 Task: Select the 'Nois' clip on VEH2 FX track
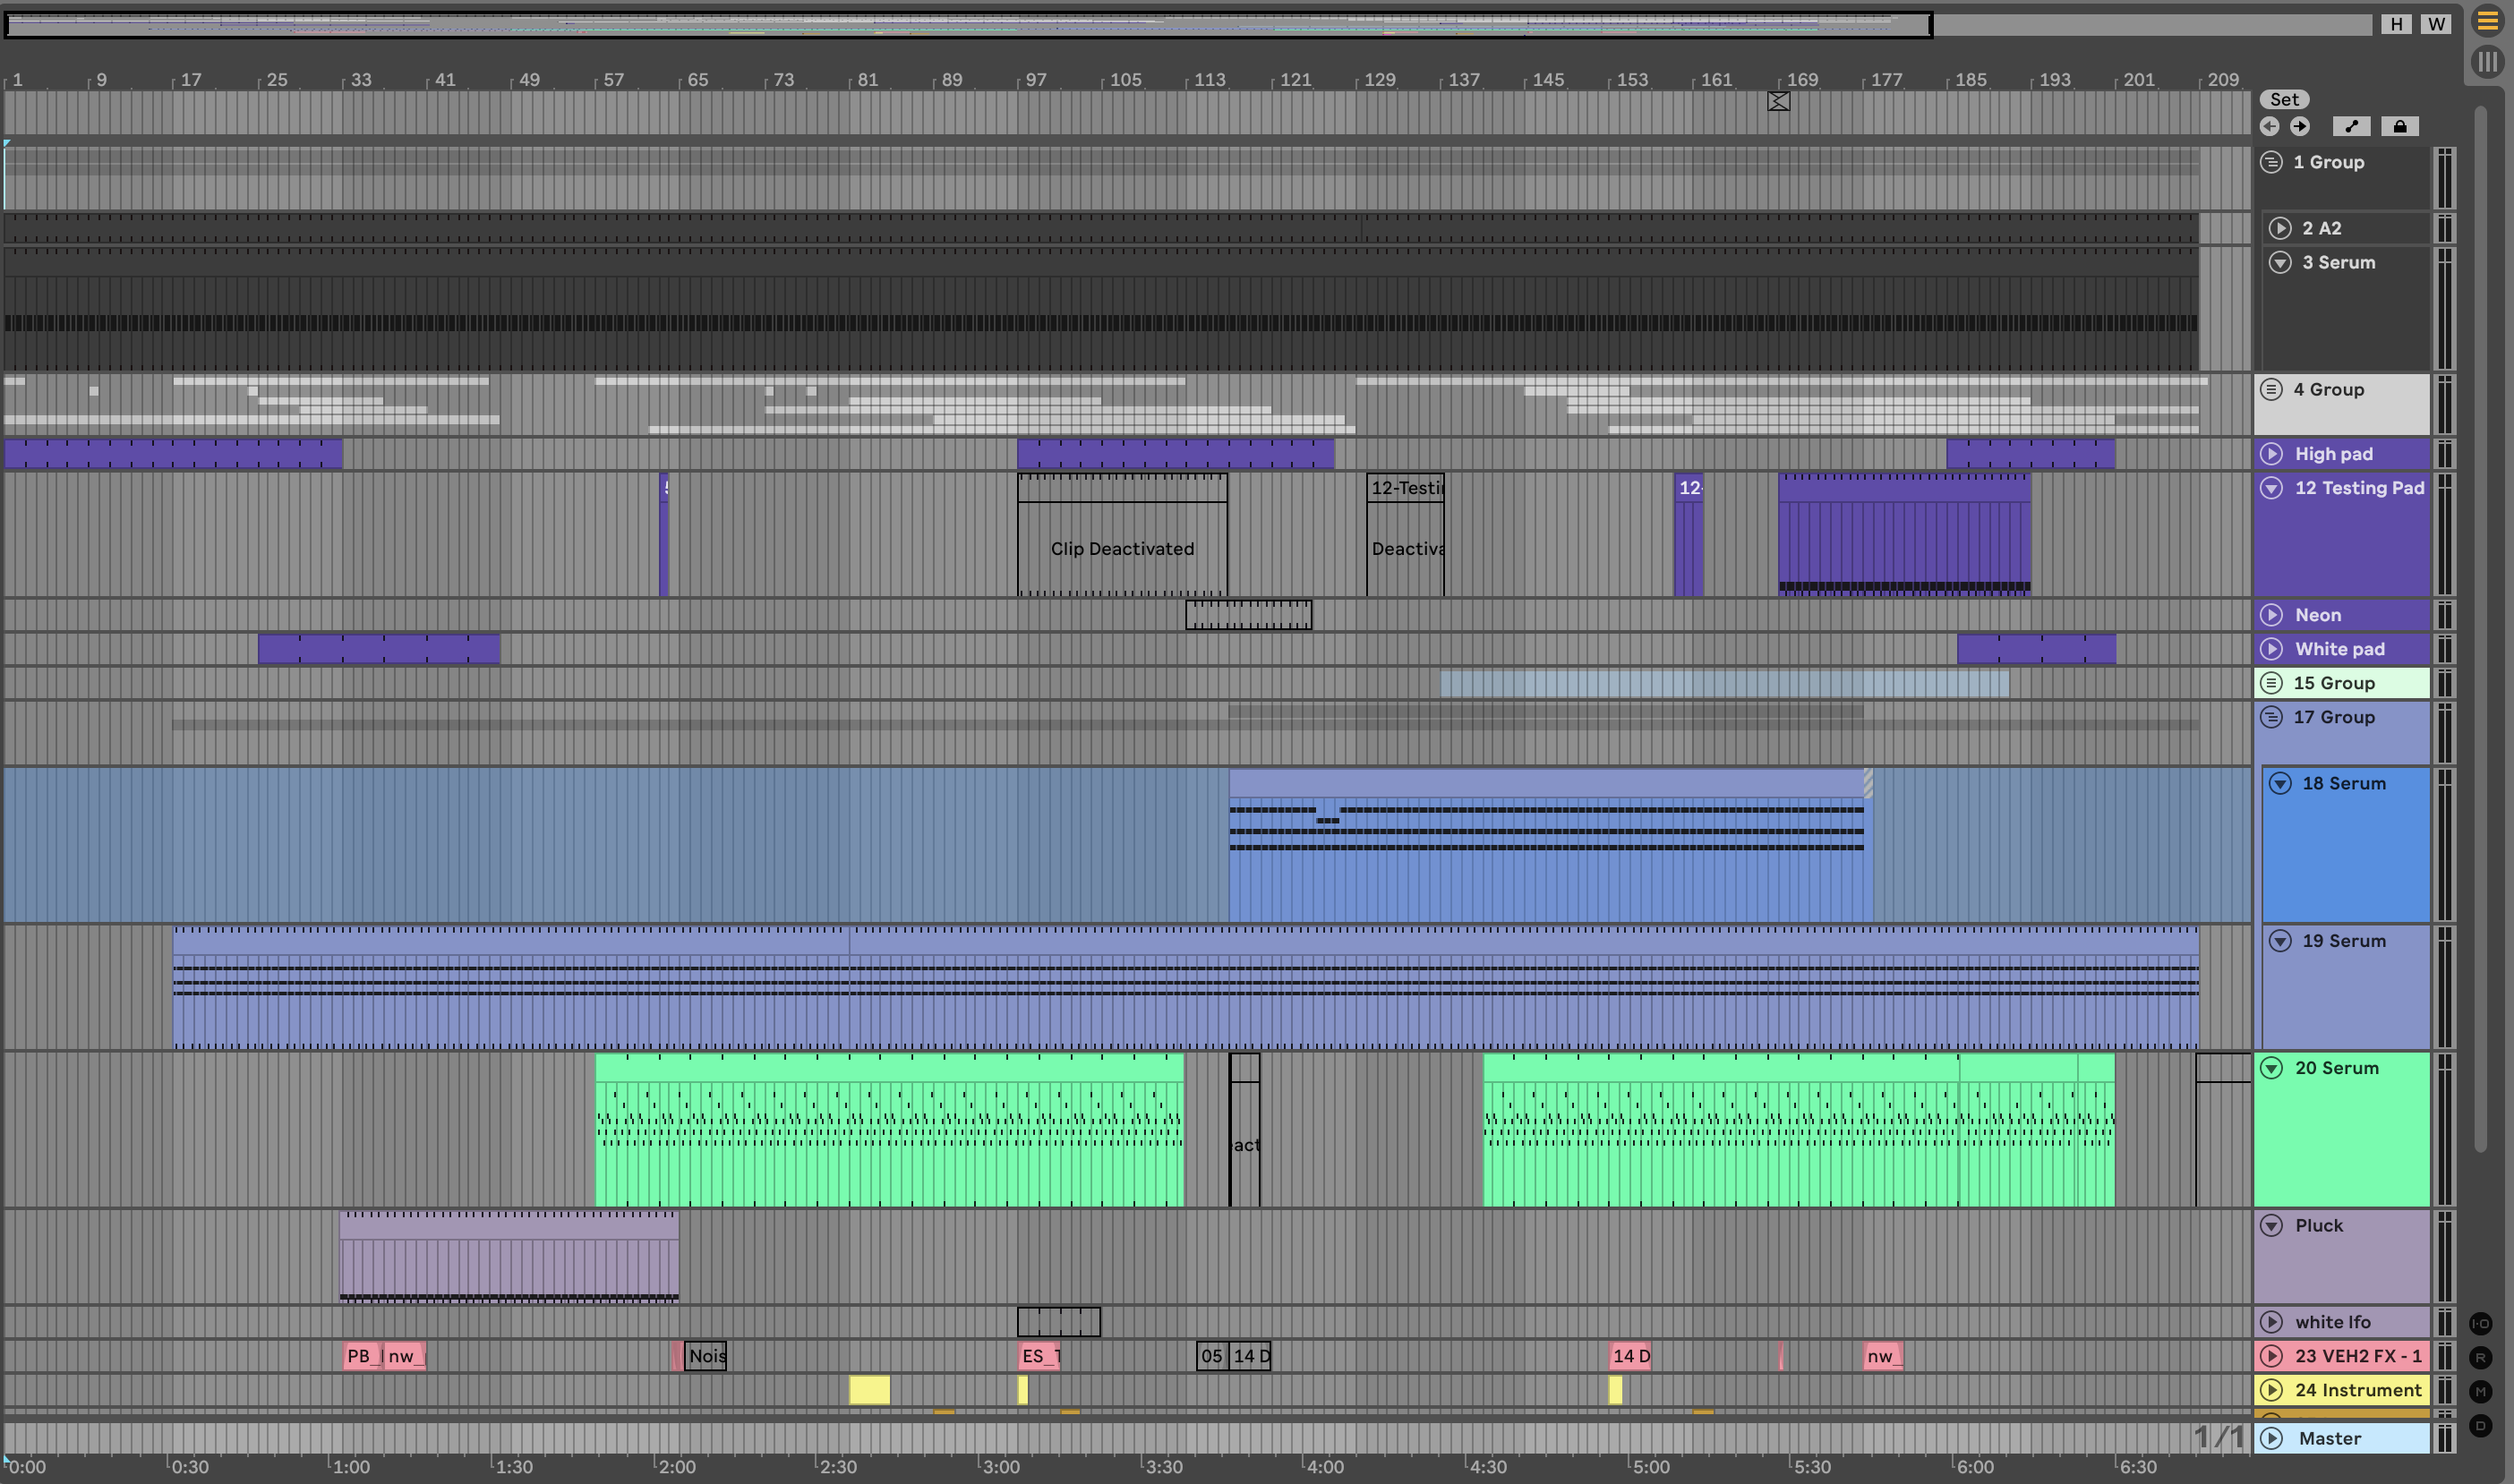pyautogui.click(x=705, y=1356)
